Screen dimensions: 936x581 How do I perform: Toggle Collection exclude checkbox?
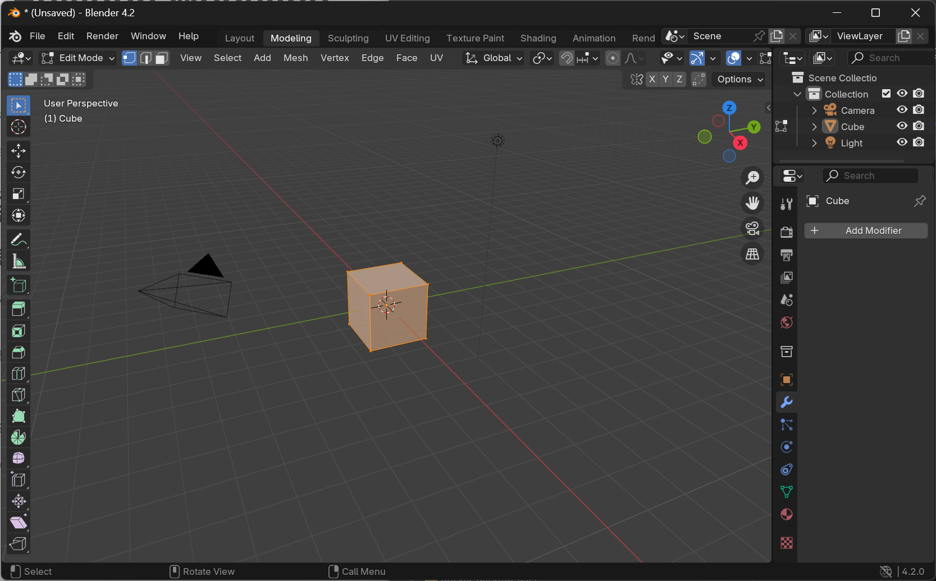(887, 94)
